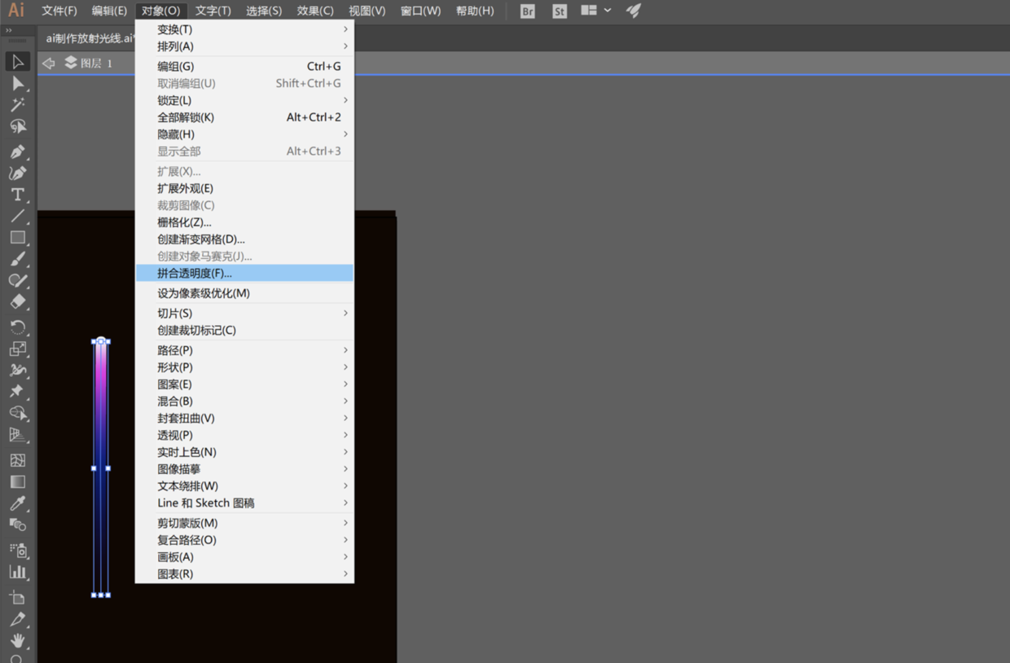Switch to the ai制作放射光线.ai document tab
This screenshot has width=1010, height=663.
pos(88,38)
